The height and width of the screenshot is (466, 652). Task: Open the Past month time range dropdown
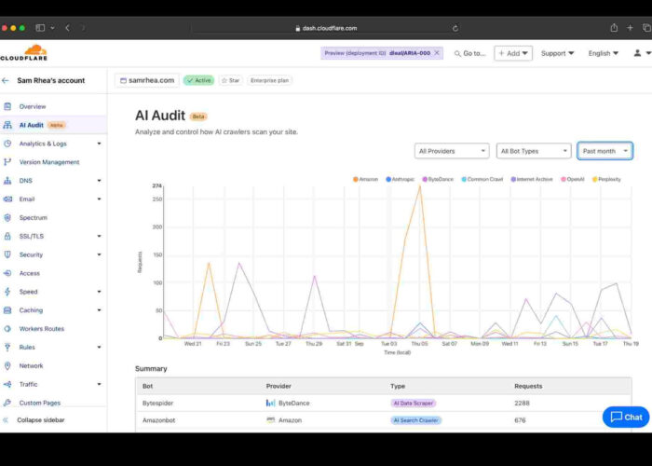605,151
